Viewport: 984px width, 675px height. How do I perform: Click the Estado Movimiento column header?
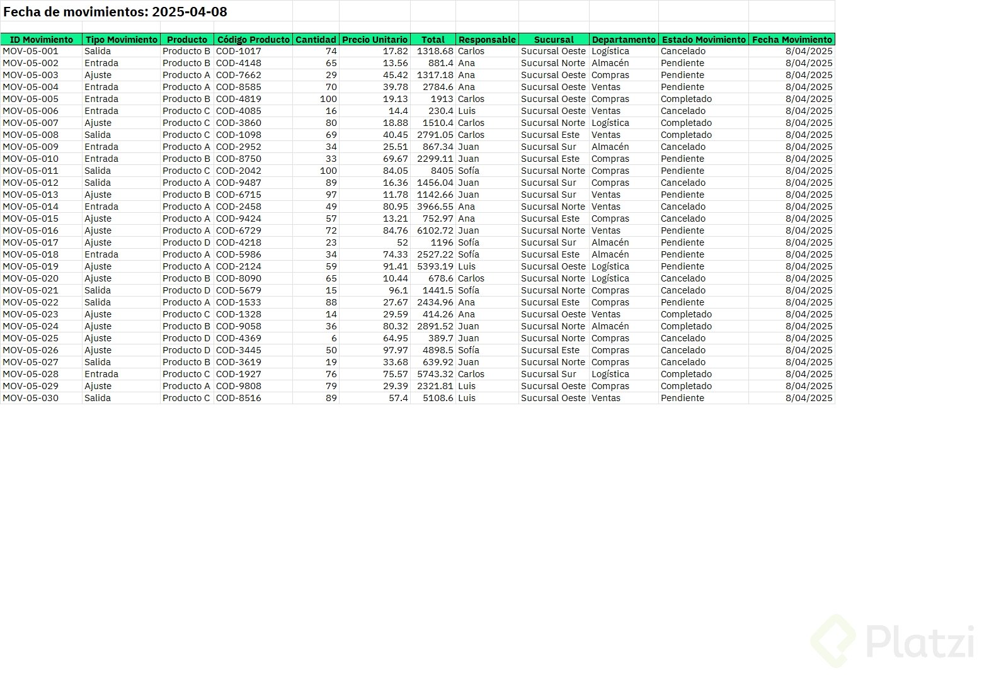pyautogui.click(x=704, y=39)
